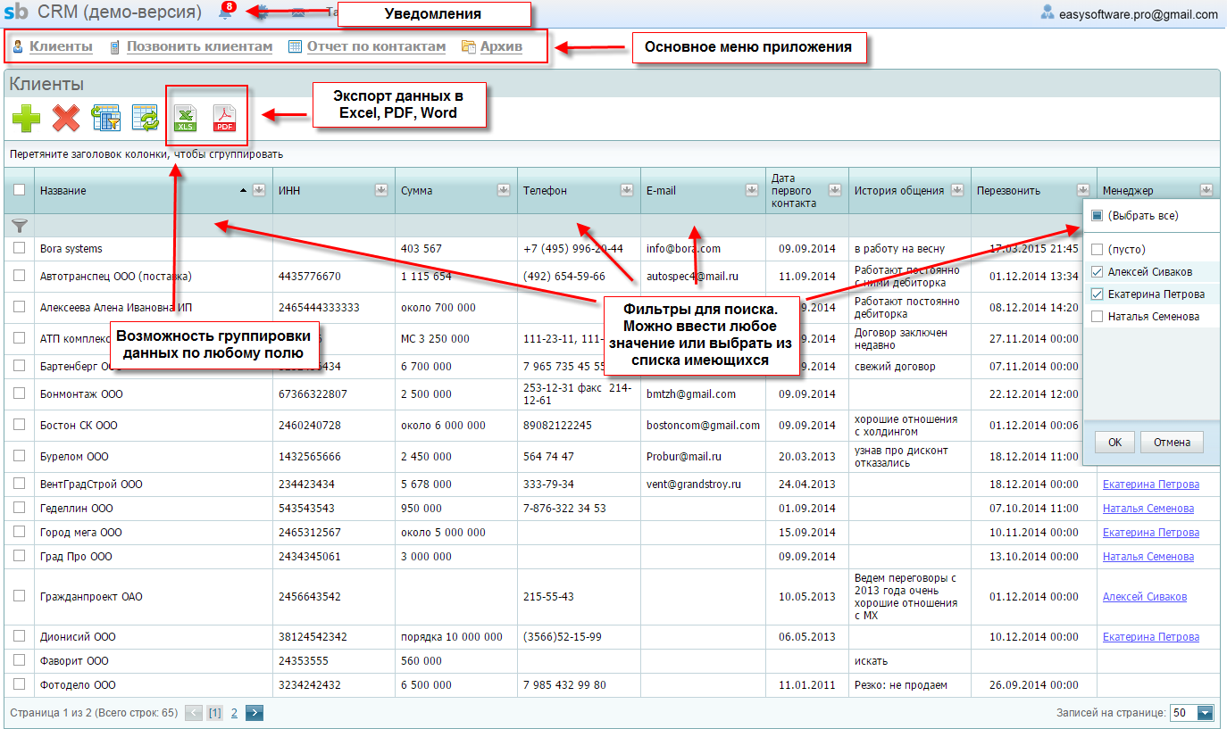Open Менеджер column filter dropdown

coord(1206,189)
